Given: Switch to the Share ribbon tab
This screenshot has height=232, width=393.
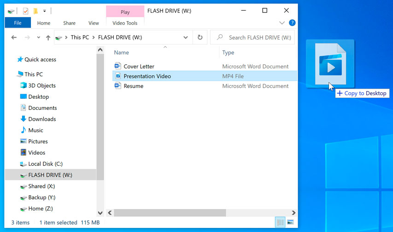Looking at the screenshot, I should coord(69,23).
